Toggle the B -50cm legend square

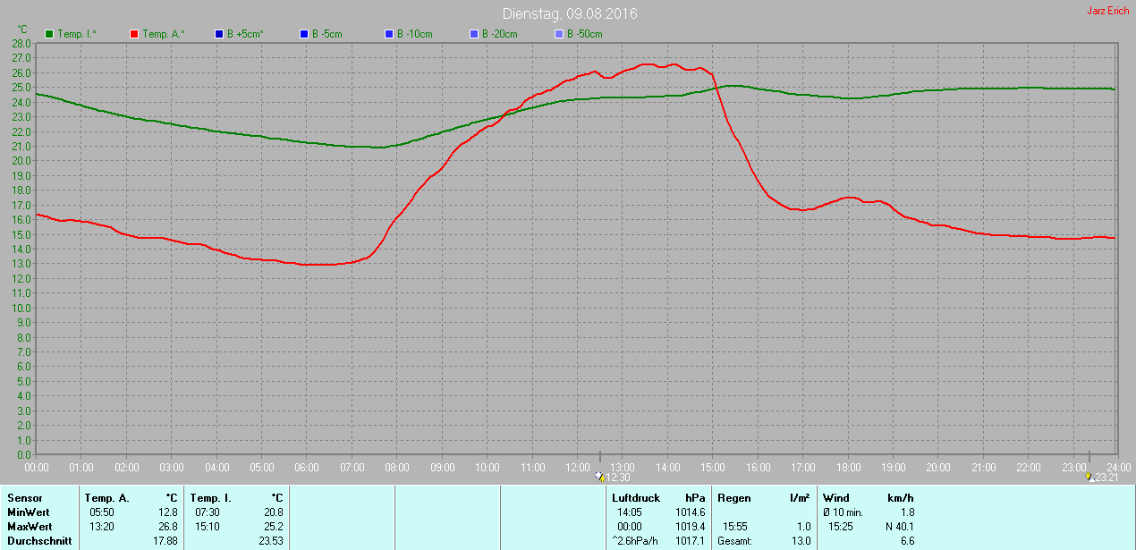(558, 34)
